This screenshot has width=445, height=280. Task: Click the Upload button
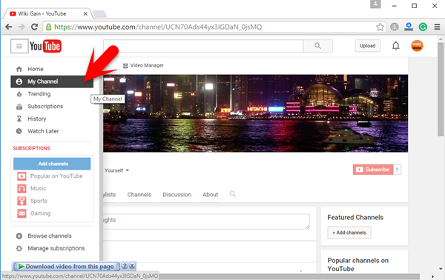pyautogui.click(x=368, y=46)
